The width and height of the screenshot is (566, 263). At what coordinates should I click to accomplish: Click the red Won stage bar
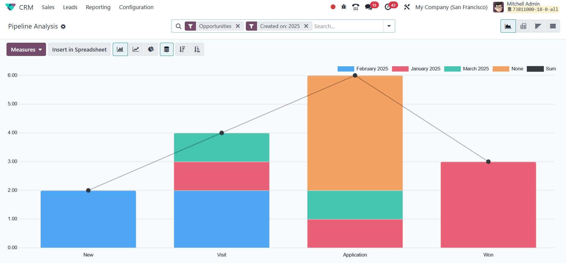pos(488,205)
